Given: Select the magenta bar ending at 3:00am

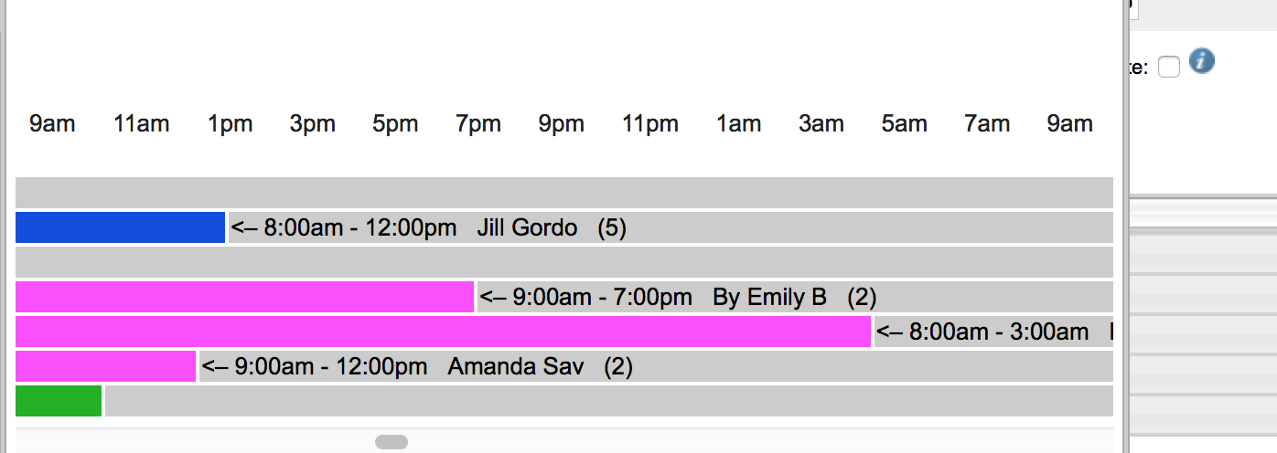Looking at the screenshot, I should point(443,332).
